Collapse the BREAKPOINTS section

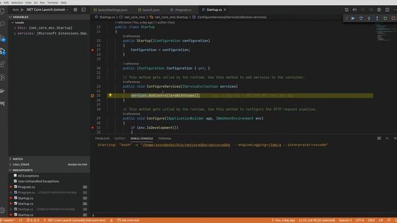click(x=49, y=170)
